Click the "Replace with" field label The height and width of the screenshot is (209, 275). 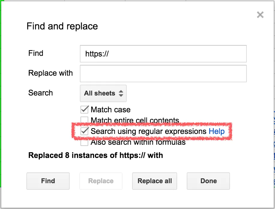point(50,73)
